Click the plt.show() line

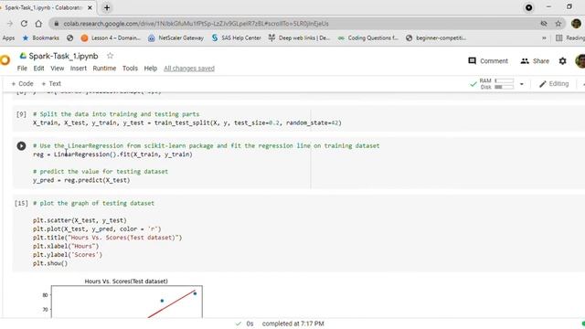(50, 263)
